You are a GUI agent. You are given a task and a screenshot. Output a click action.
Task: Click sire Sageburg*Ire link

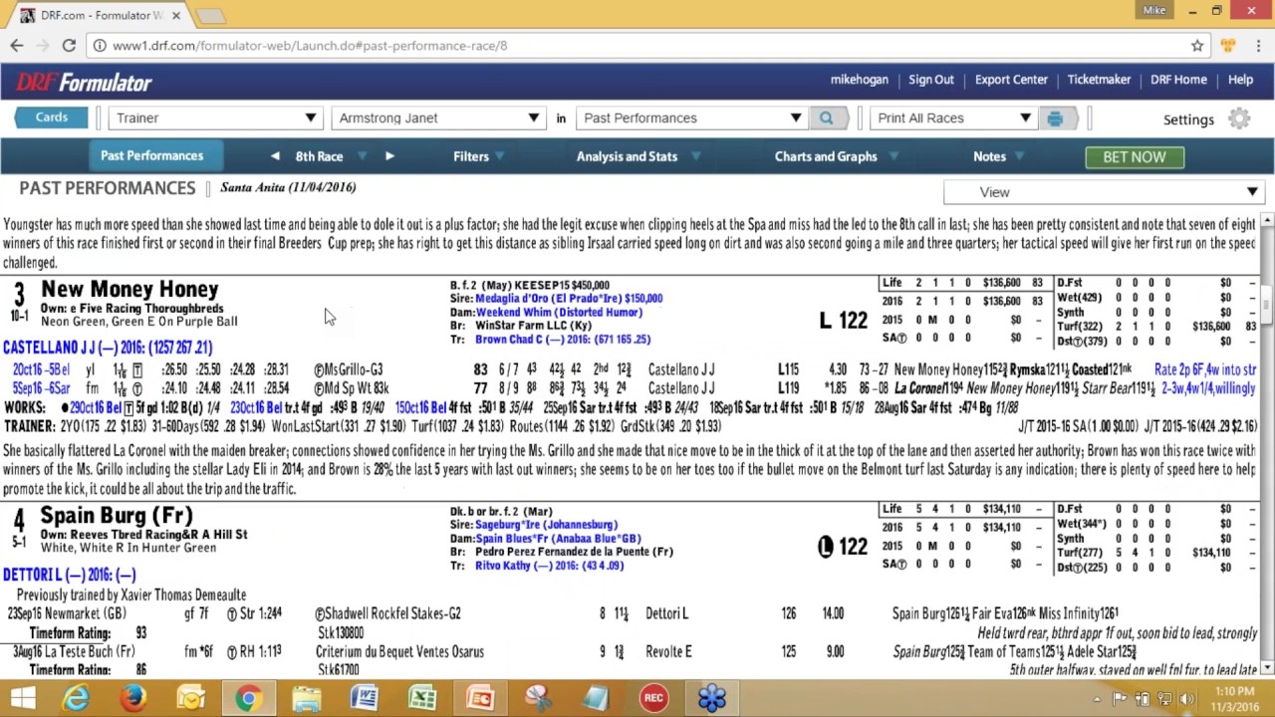[x=546, y=525]
